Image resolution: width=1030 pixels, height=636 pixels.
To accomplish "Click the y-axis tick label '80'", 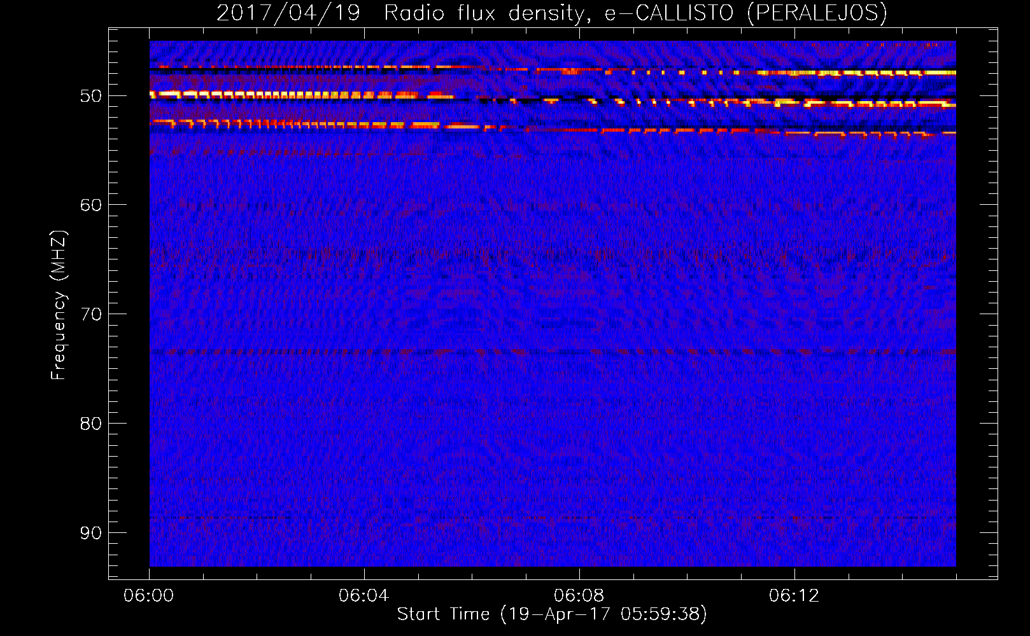I will (x=91, y=424).
